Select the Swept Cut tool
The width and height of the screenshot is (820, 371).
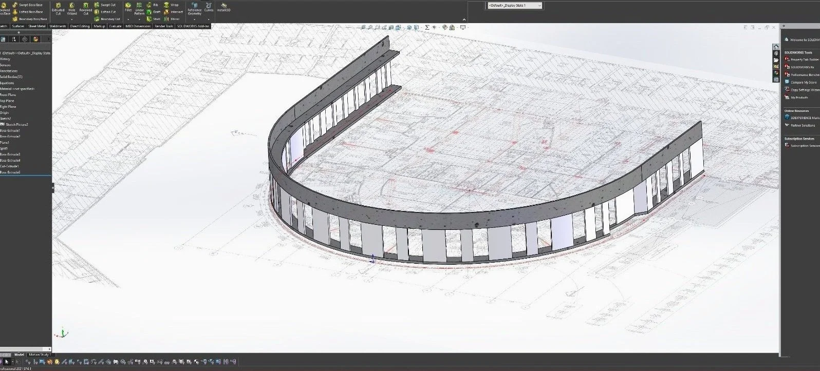(x=105, y=5)
